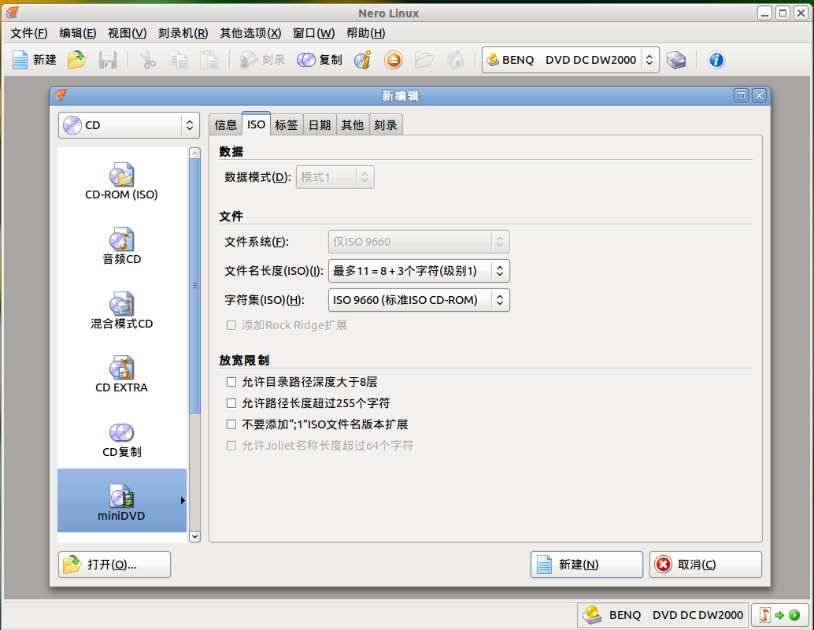The width and height of the screenshot is (814, 630).
Task: Click the paste clipboard toolbar icon
Action: 209,61
